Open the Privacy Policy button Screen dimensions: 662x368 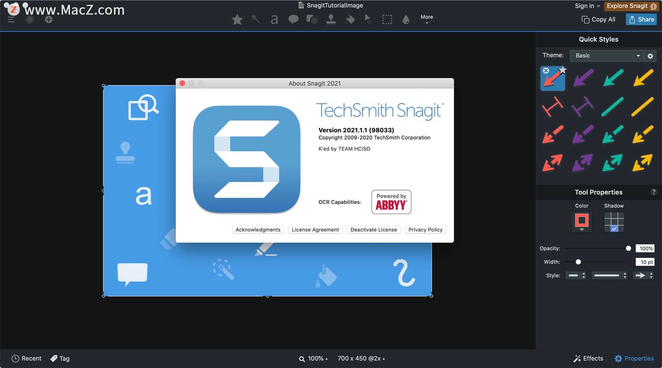pyautogui.click(x=425, y=230)
